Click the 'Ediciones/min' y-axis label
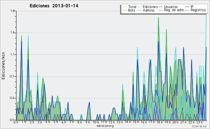Viewport: 210px width, 129px height. 3,66
